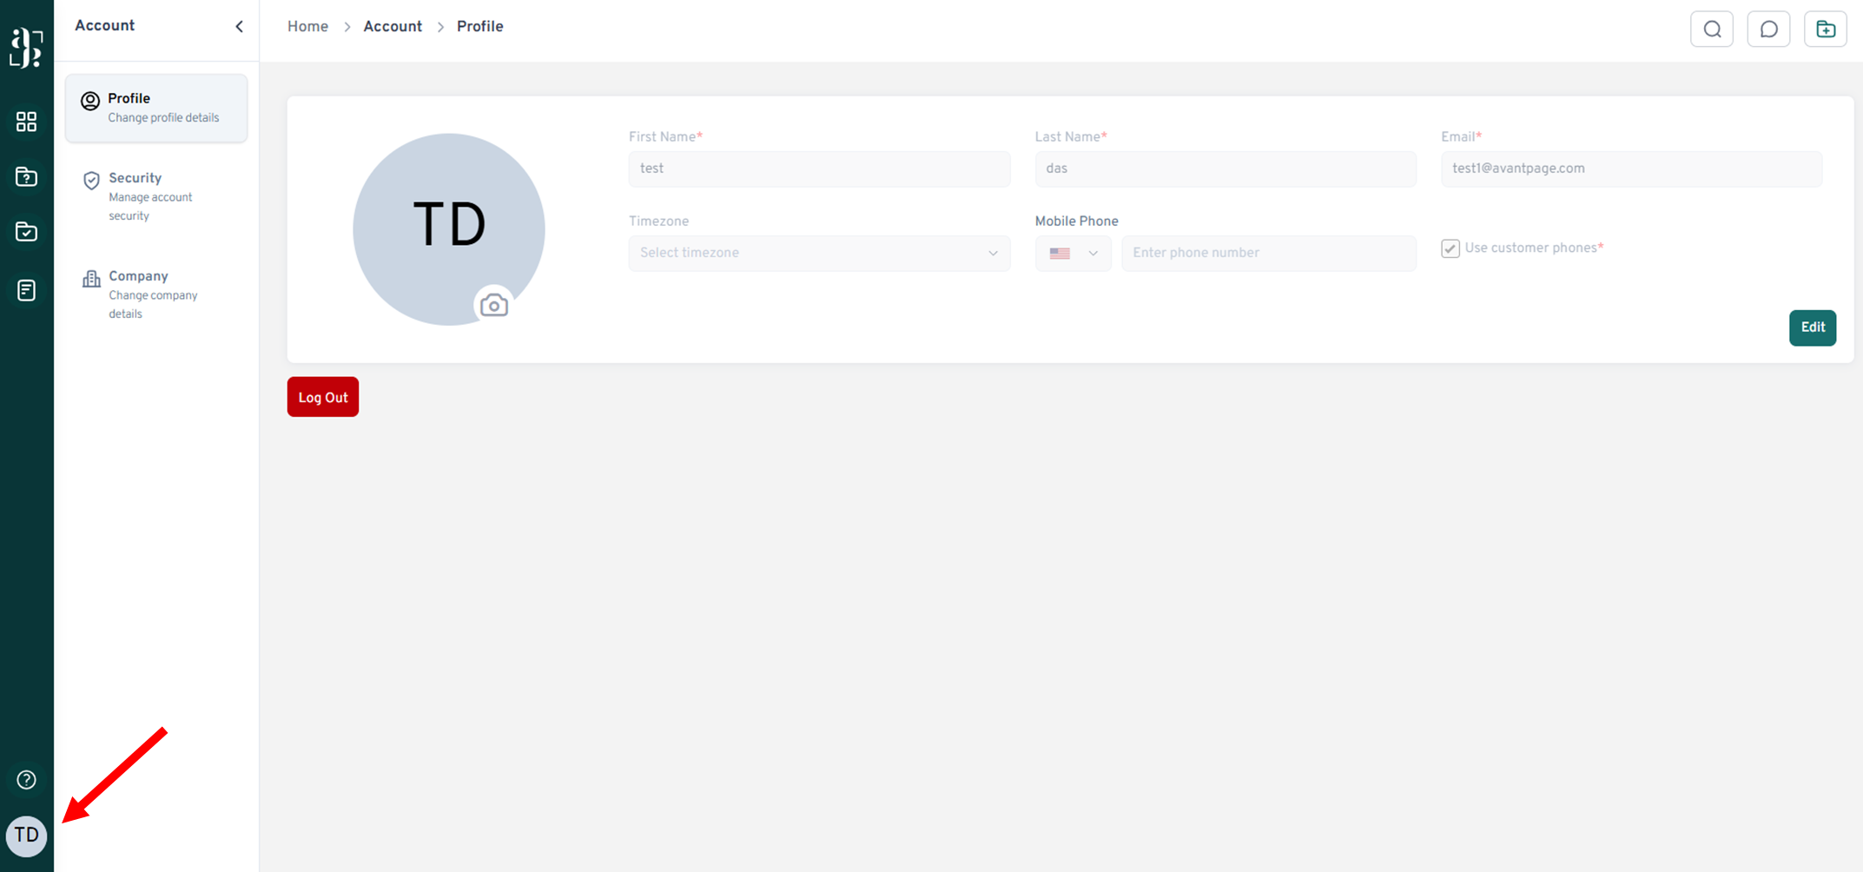The height and width of the screenshot is (872, 1863).
Task: Toggle the Use customer phones checkbox
Action: 1450,248
